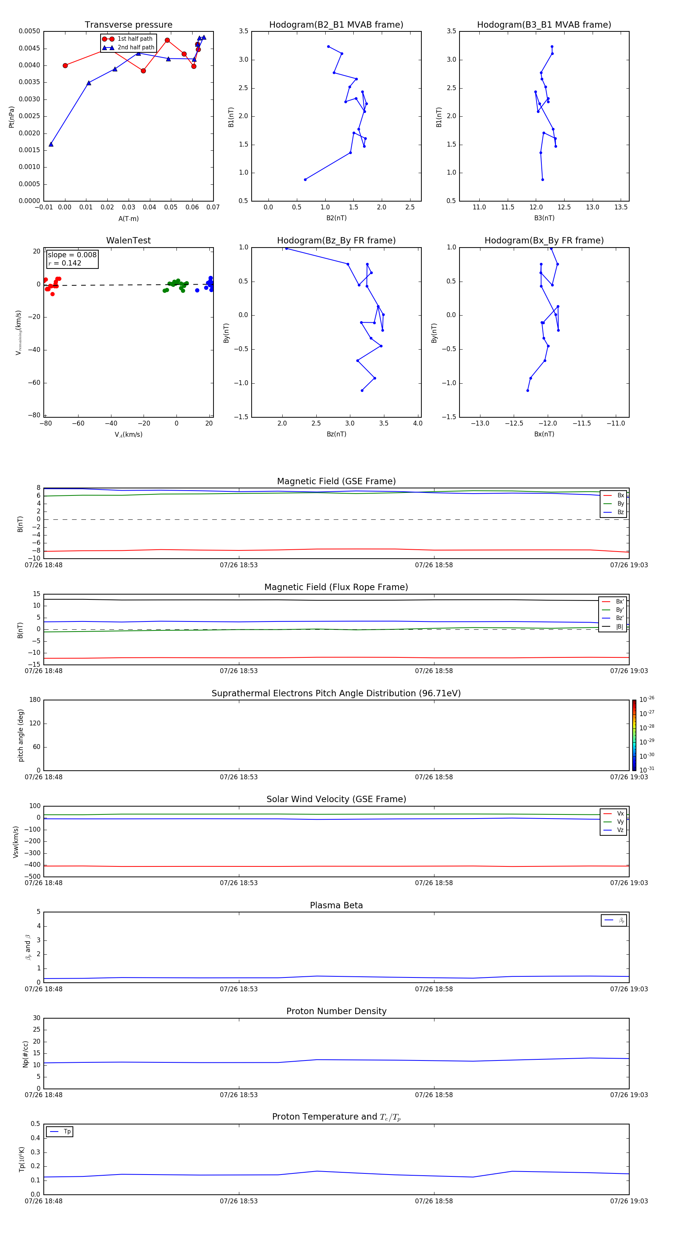Select the "Proton Number Density" panel title
This screenshot has width=673, height=1234.
[336, 1011]
